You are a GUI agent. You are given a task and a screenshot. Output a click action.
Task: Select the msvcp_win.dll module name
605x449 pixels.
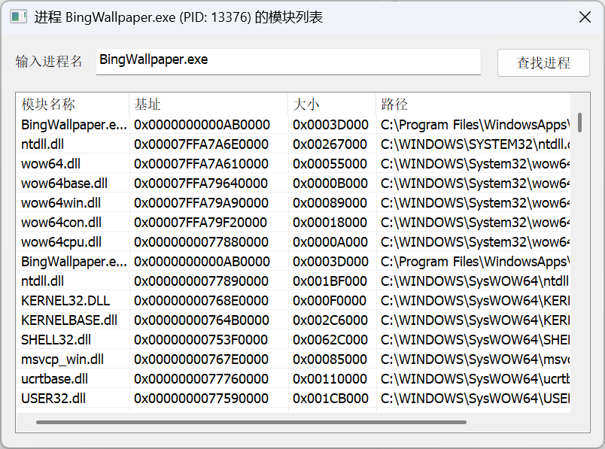62,360
